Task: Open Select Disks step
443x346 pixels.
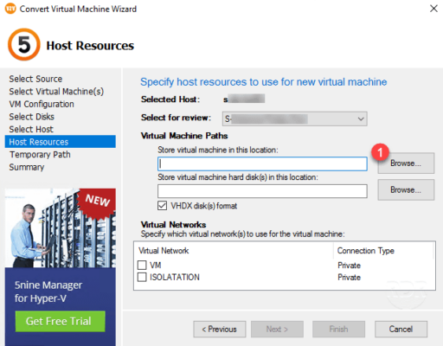Action: pos(31,117)
